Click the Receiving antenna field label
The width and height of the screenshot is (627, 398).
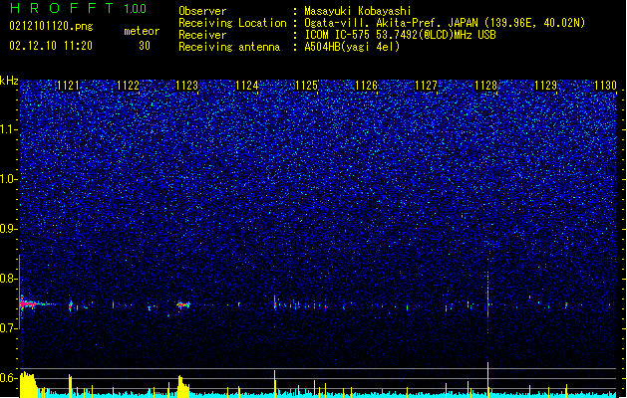(229, 47)
